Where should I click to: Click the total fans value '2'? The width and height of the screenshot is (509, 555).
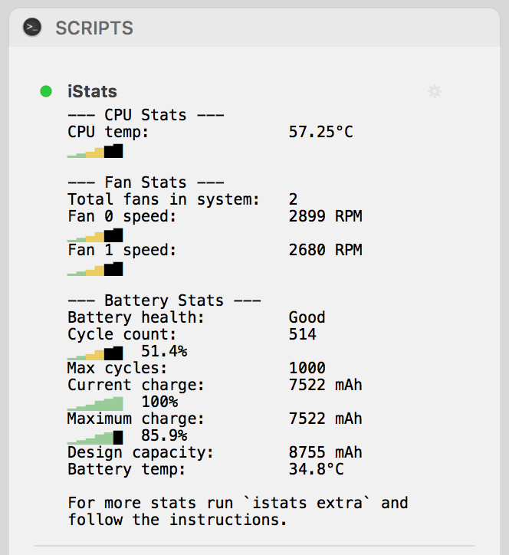point(293,199)
